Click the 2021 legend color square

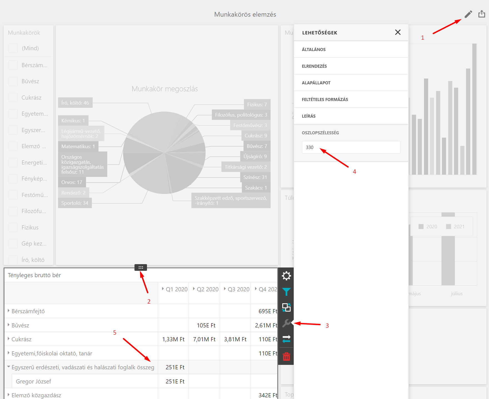(448, 226)
